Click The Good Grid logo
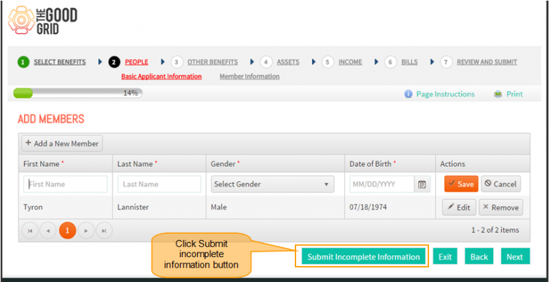Screen dimensions: 551x282 tap(43, 21)
